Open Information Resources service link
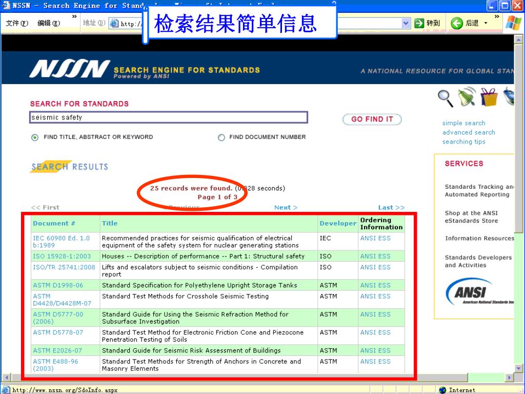This screenshot has width=525, height=394. pyautogui.click(x=479, y=238)
